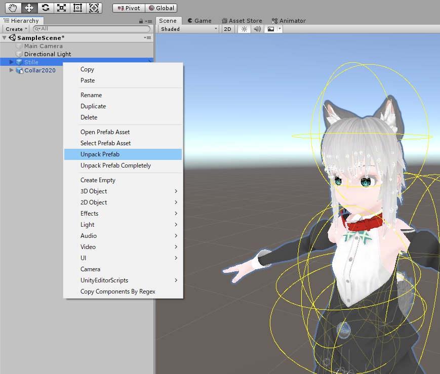Choose Create Empty from menu
Viewport: 440px width, 374px height.
[123, 180]
